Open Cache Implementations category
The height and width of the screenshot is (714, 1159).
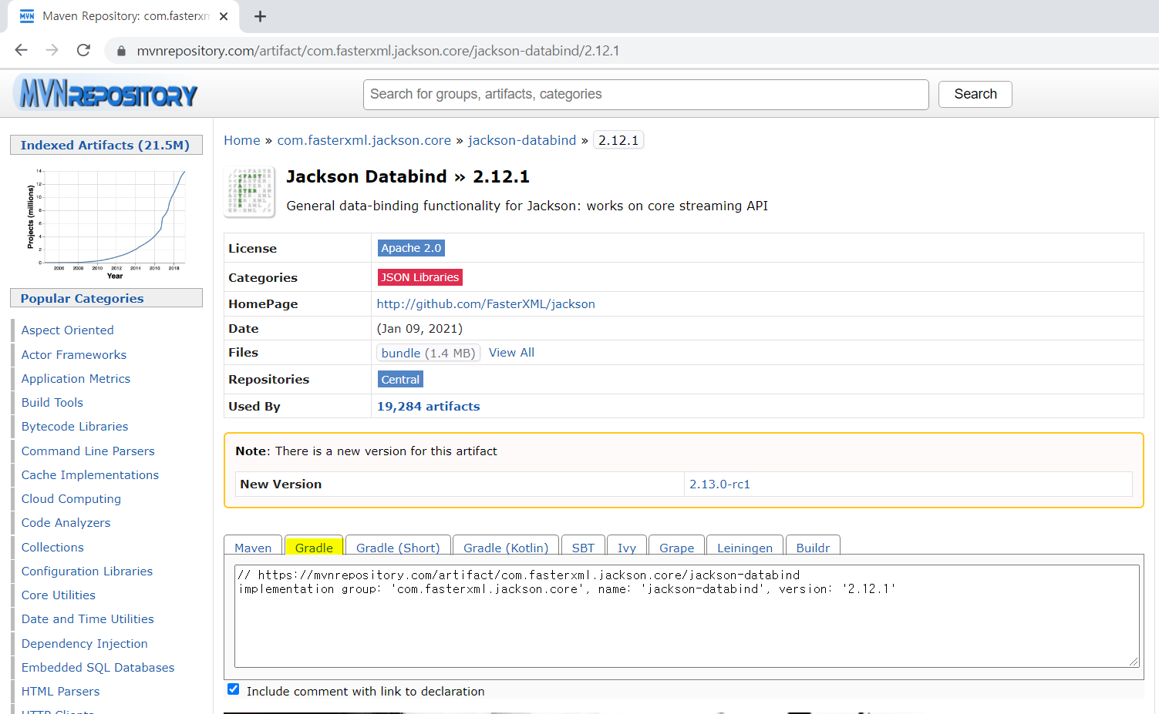pyautogui.click(x=90, y=474)
